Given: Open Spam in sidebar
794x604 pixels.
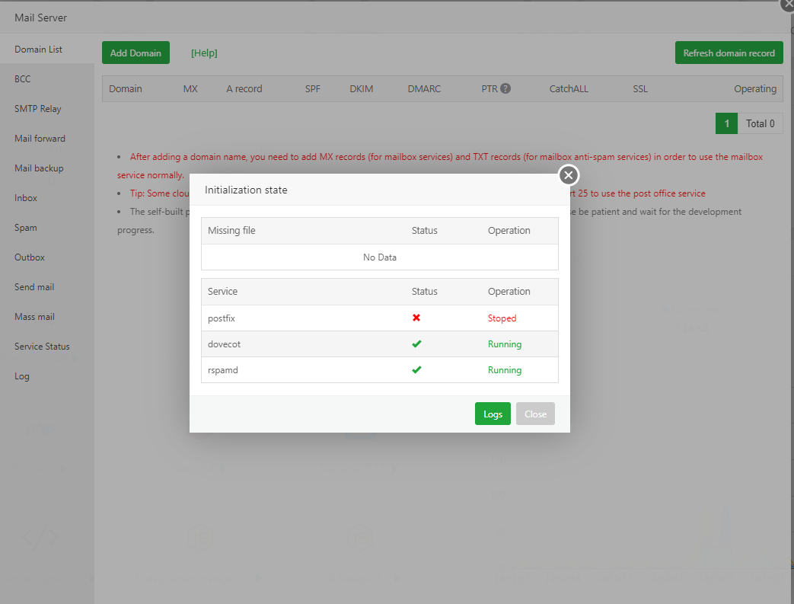Looking at the screenshot, I should tap(47, 228).
